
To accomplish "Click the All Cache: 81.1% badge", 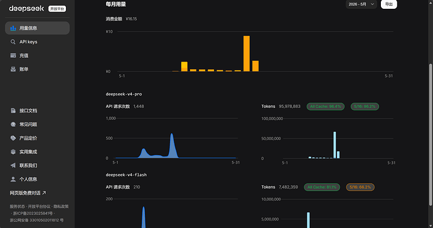I will tap(322, 187).
